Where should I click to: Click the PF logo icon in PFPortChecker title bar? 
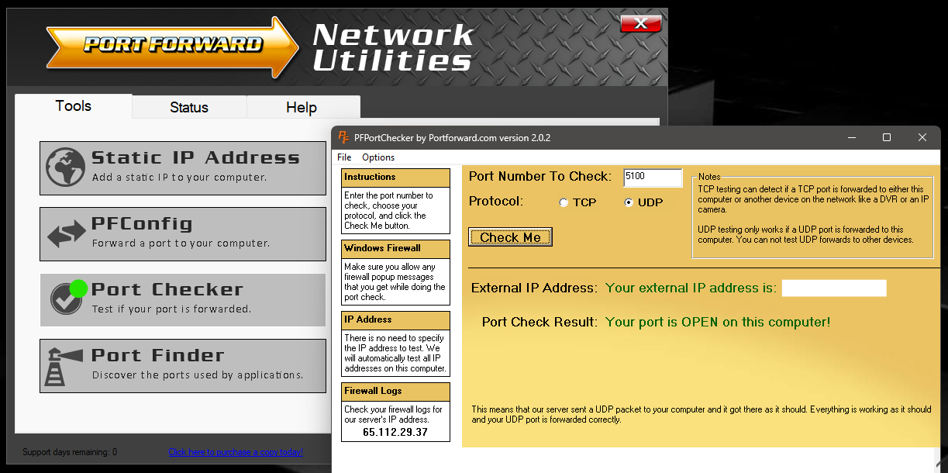[344, 138]
